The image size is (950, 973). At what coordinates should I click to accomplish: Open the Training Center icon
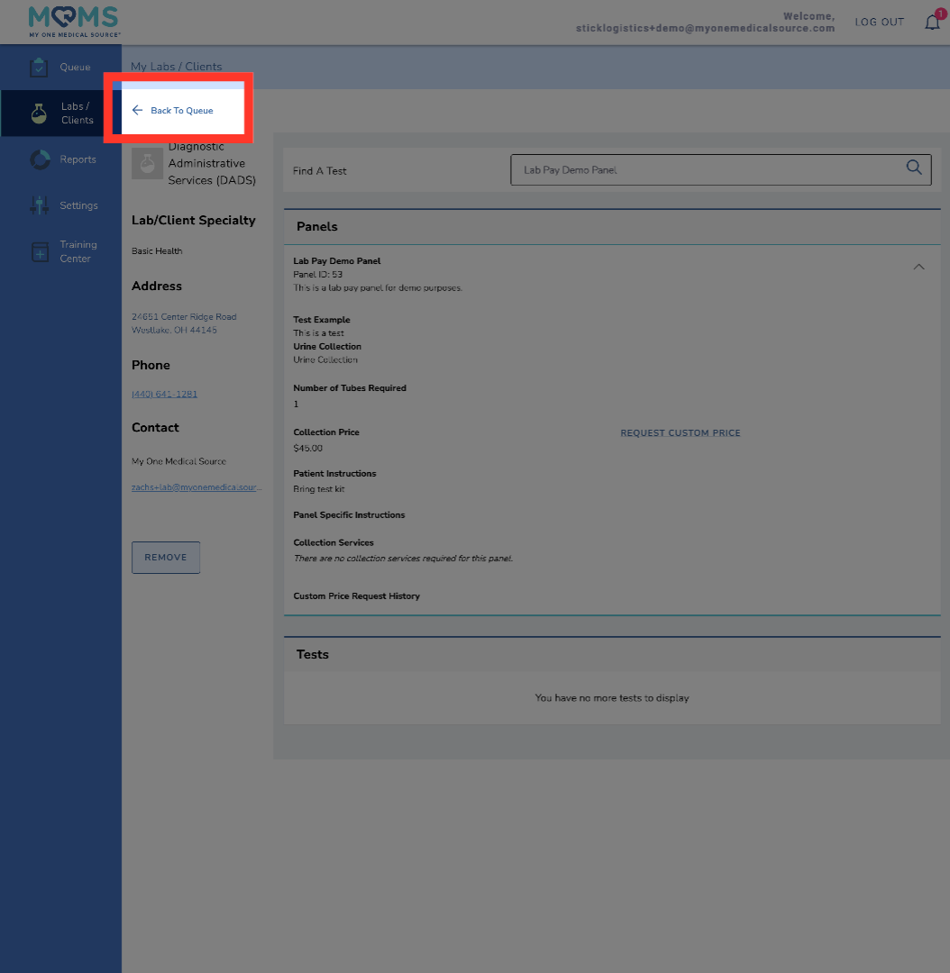[x=40, y=252]
